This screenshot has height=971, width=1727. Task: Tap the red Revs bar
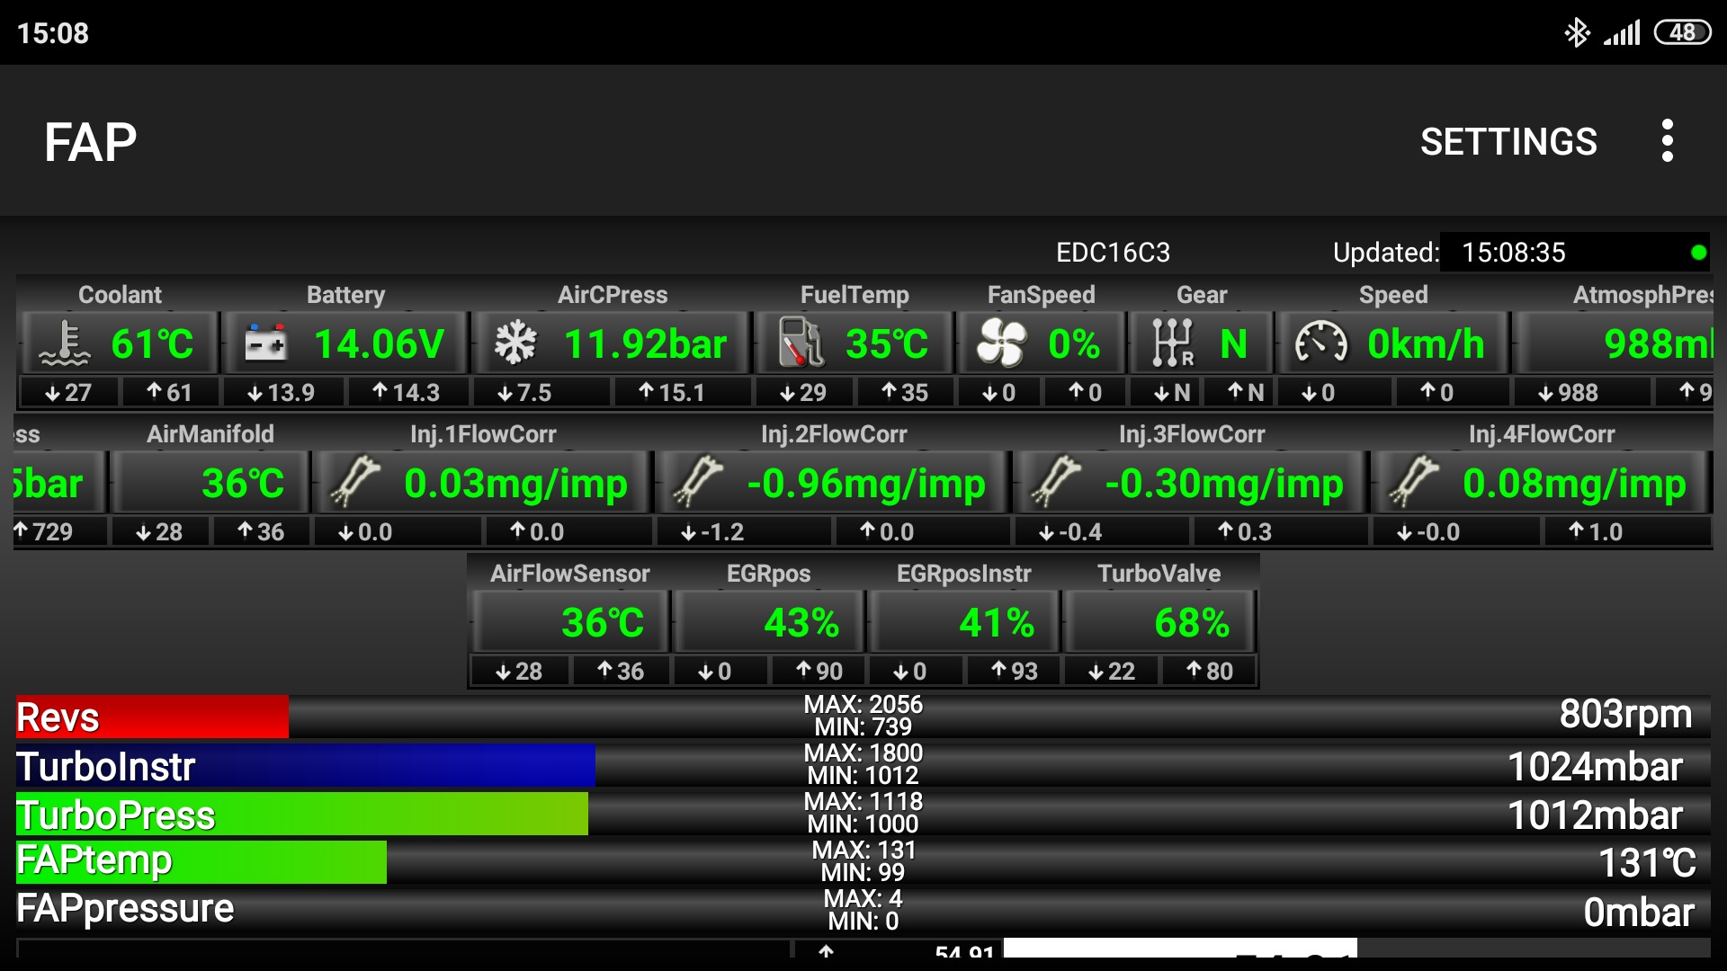click(153, 717)
